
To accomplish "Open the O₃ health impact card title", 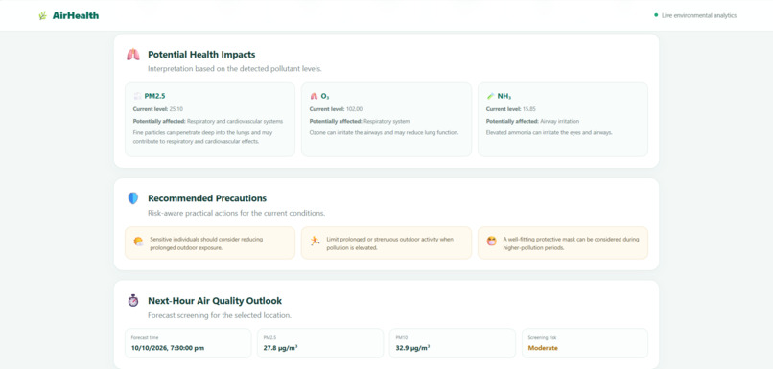I will [325, 96].
